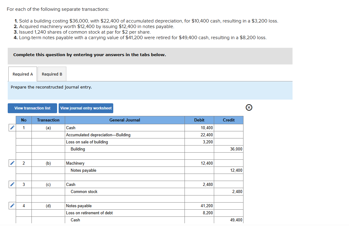Switch to the Required A tab
This screenshot has height=226, width=349.
coord(23,74)
